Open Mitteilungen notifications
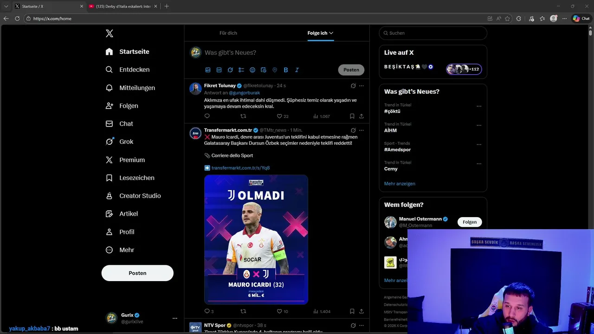This screenshot has height=334, width=594. point(130,88)
